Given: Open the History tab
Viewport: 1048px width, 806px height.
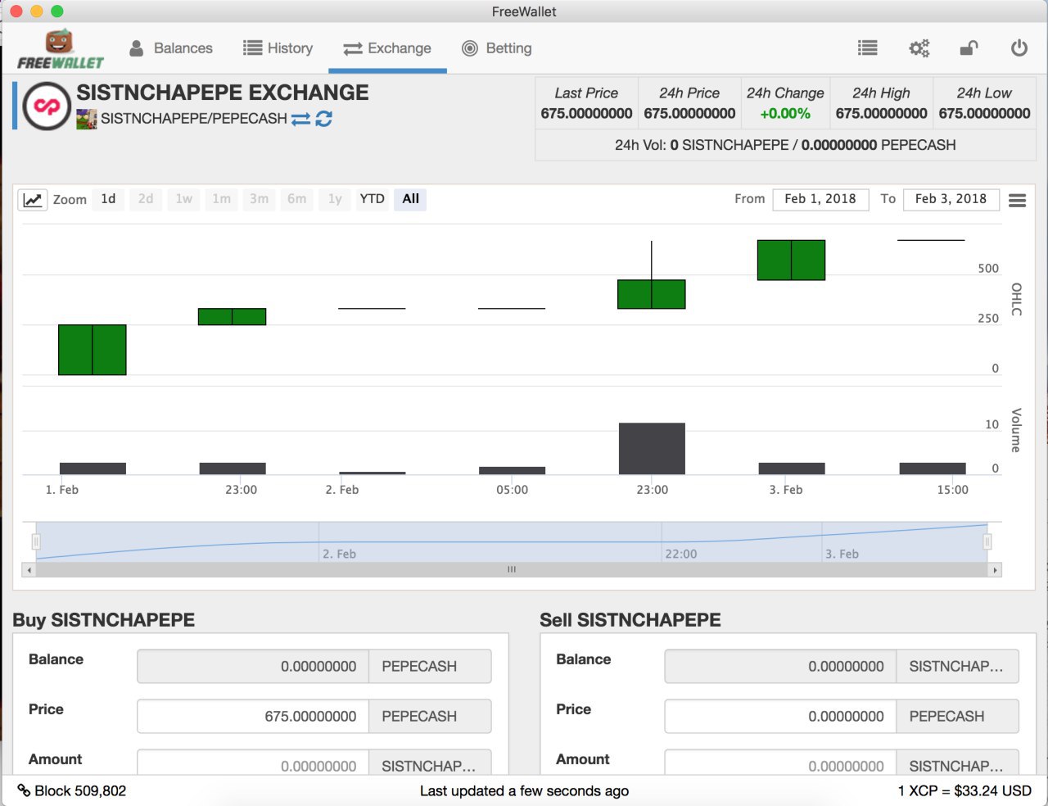Looking at the screenshot, I should tap(278, 48).
